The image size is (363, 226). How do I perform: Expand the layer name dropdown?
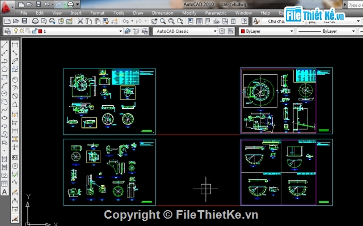coord(121,31)
